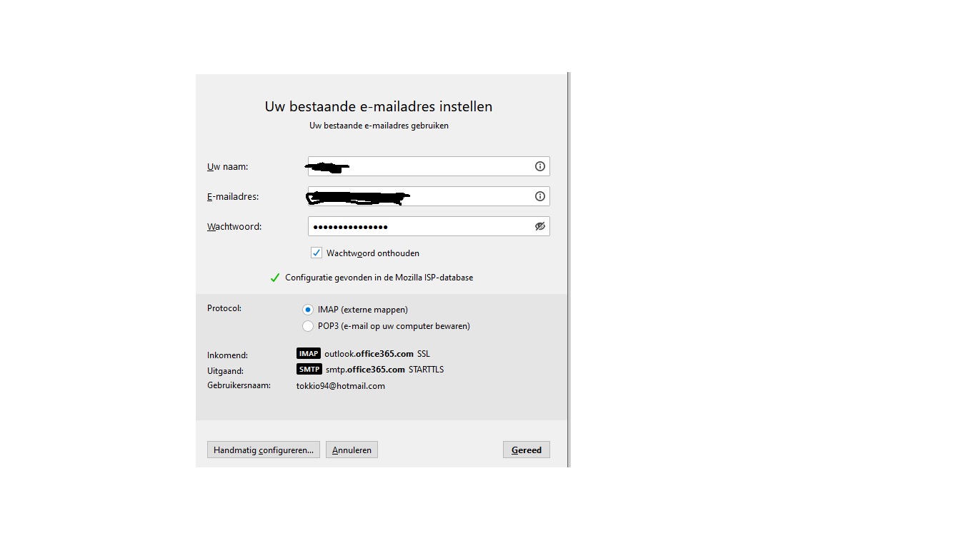Click the info icon in Uw naam field

tap(540, 166)
